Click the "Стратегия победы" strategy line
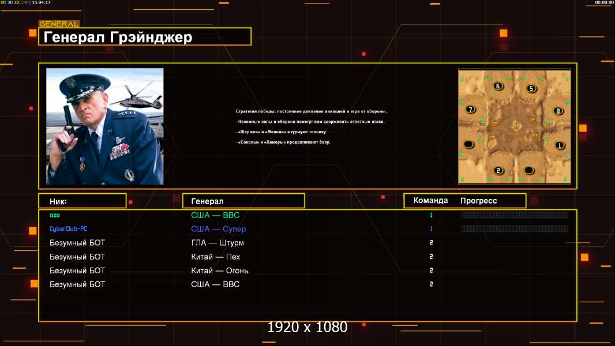The height and width of the screenshot is (346, 615). pos(312,111)
